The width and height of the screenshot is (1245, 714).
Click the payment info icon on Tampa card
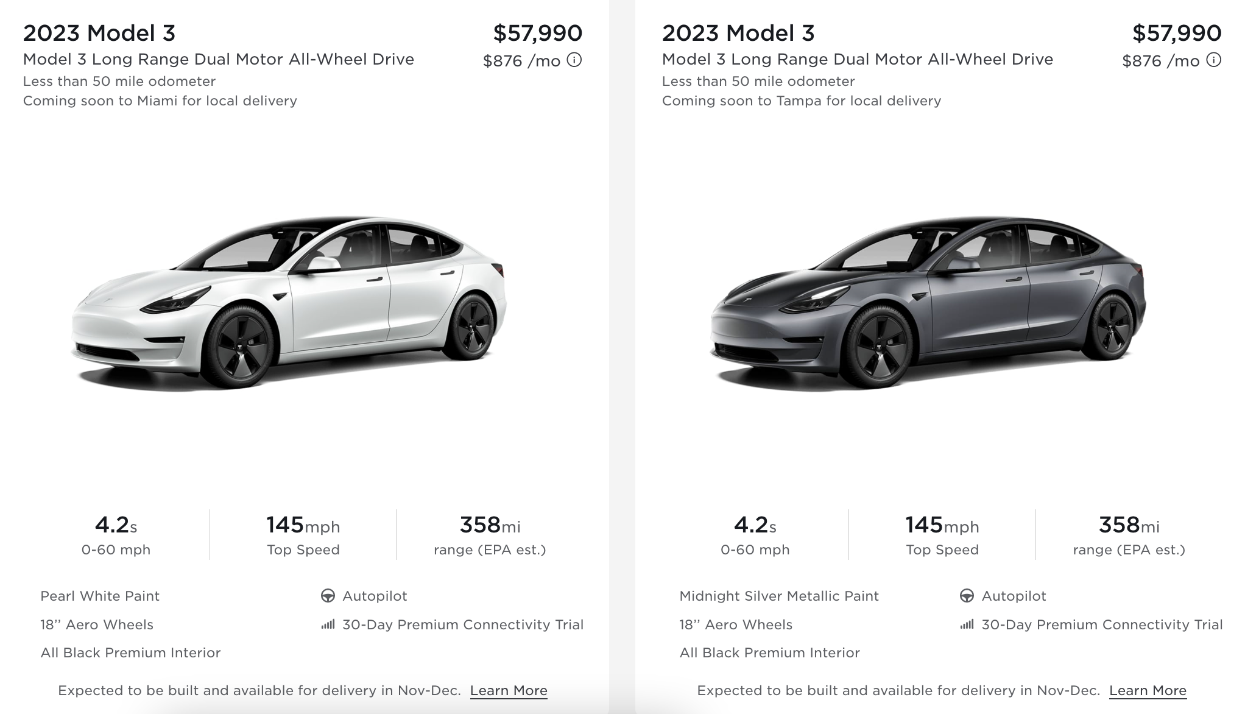pyautogui.click(x=1214, y=60)
